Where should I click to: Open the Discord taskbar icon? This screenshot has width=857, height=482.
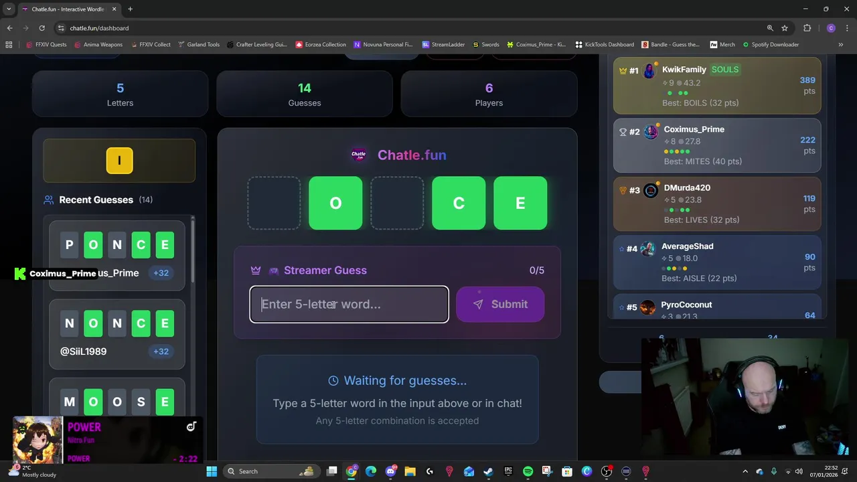[x=390, y=471]
